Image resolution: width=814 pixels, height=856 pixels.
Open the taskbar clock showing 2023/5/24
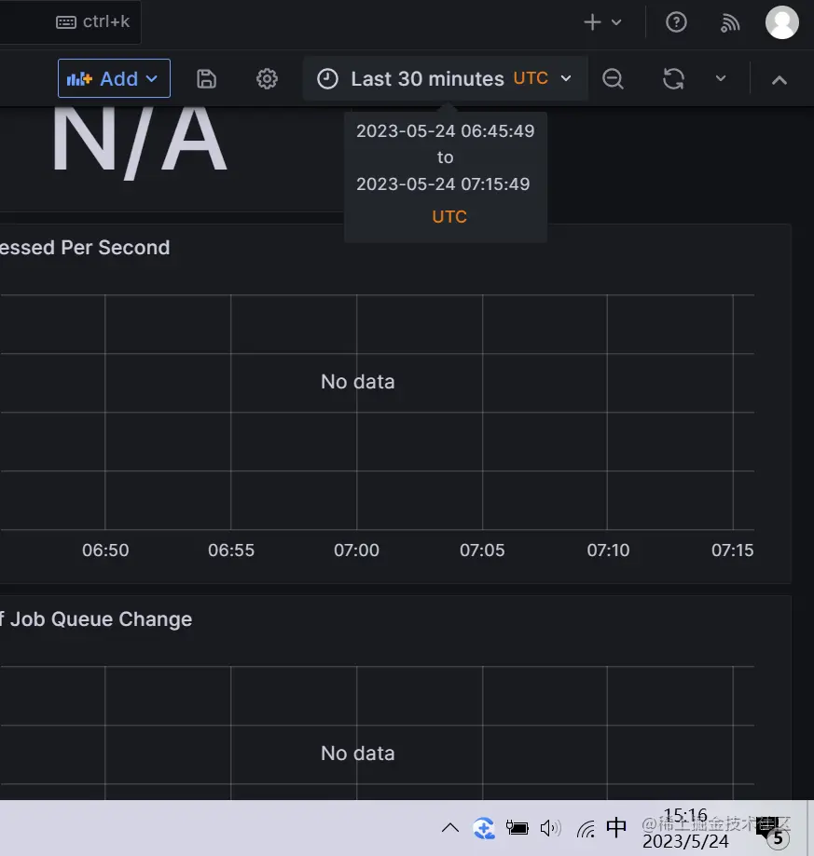[x=685, y=829]
